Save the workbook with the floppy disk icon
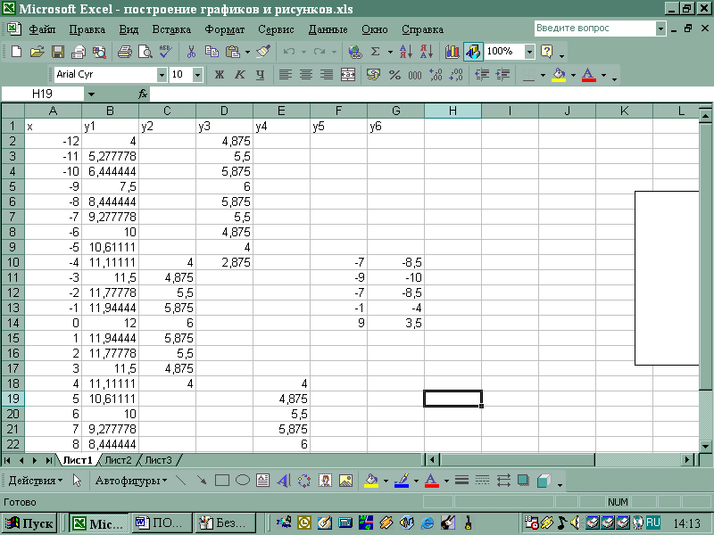The image size is (714, 535). point(58,52)
